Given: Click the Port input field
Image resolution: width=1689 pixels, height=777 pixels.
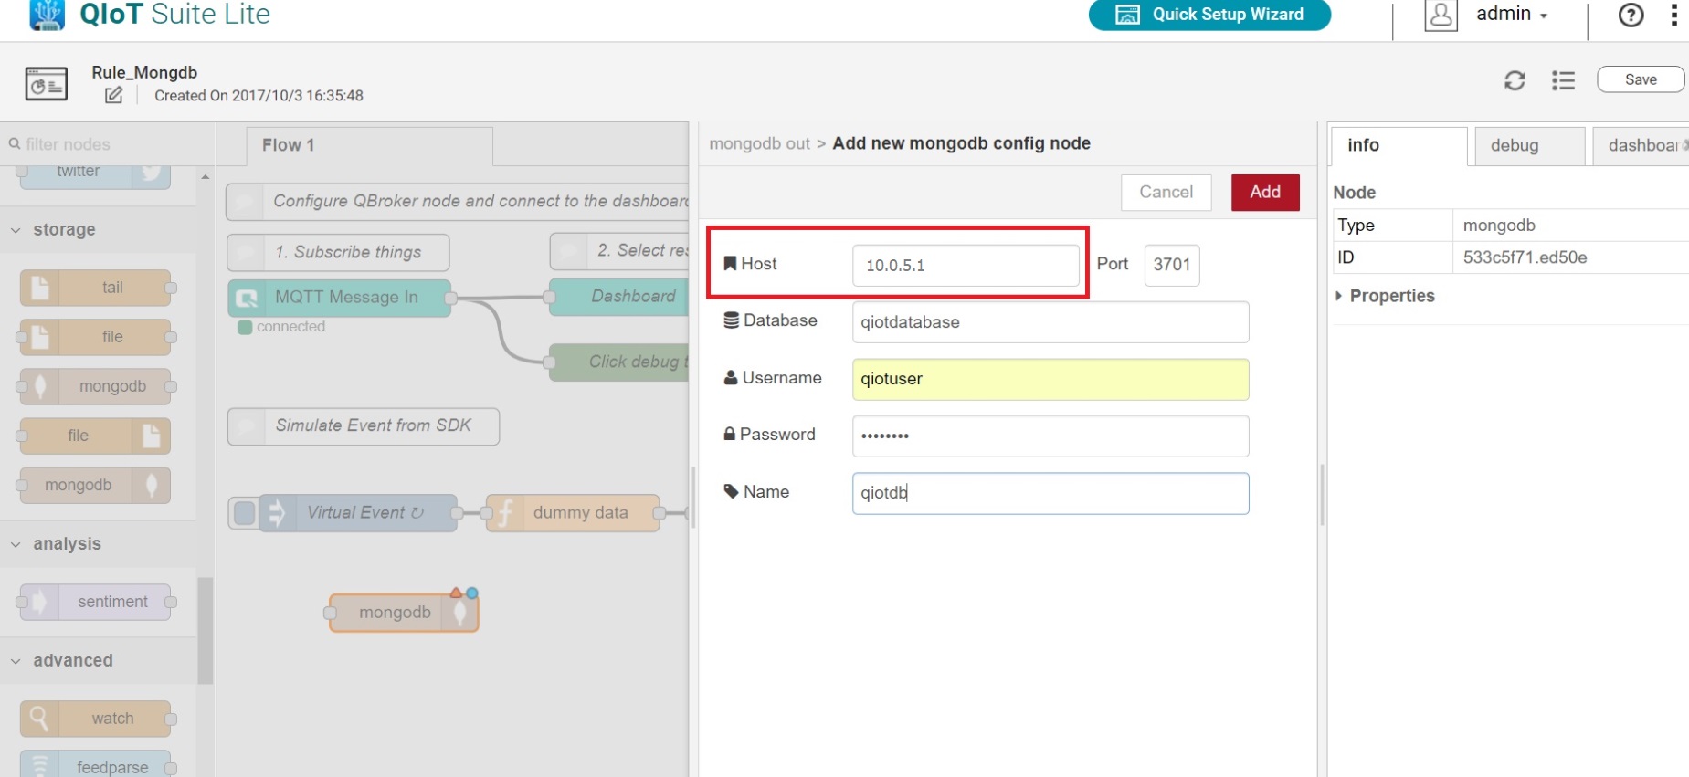Looking at the screenshot, I should pos(1172,266).
